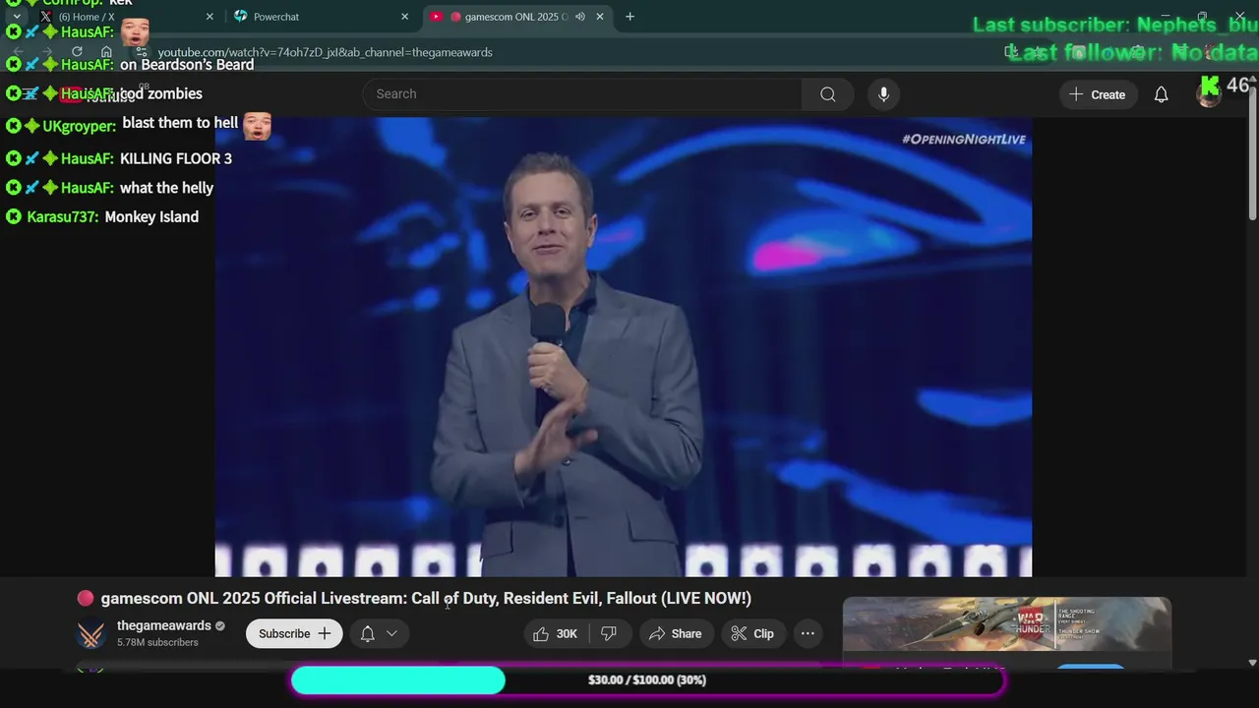Create a Clip of the stream
Image resolution: width=1259 pixels, height=708 pixels.
point(752,633)
